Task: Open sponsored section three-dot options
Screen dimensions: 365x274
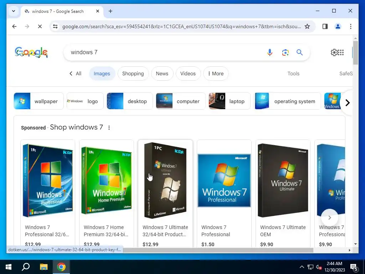Action: (x=109, y=127)
